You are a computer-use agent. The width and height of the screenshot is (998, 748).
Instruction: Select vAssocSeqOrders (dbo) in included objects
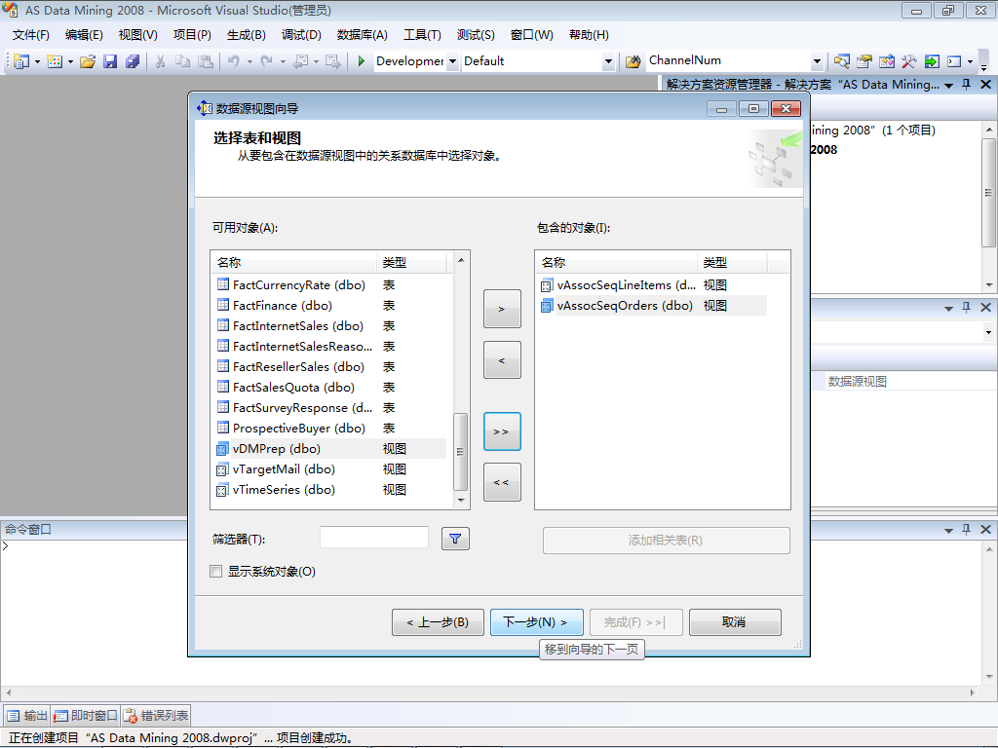653,305
